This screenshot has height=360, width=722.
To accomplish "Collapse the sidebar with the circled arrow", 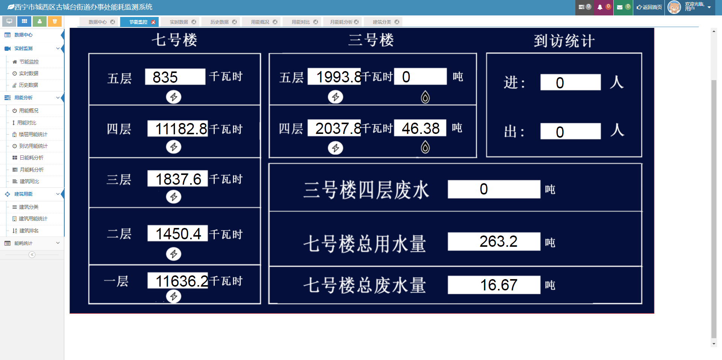I will 32,255.
